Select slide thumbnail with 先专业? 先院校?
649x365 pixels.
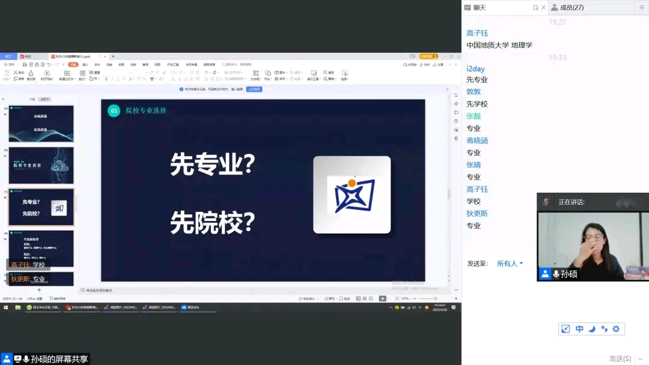[41, 207]
